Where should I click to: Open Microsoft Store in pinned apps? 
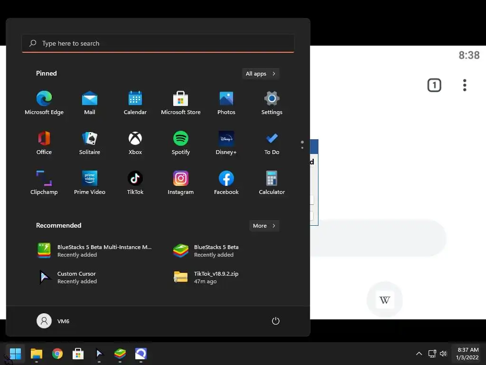(181, 103)
